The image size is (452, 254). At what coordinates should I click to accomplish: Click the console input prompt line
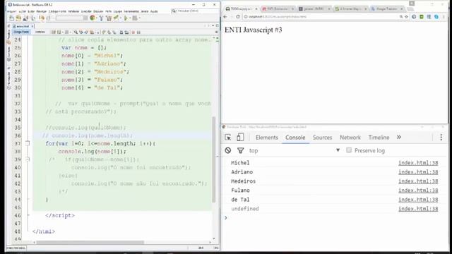pos(334,218)
